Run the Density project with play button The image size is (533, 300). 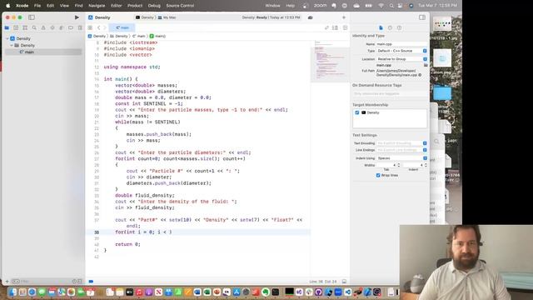(77, 17)
